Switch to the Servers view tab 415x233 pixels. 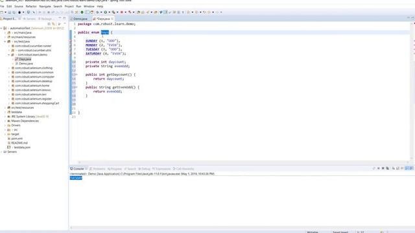click(29, 19)
